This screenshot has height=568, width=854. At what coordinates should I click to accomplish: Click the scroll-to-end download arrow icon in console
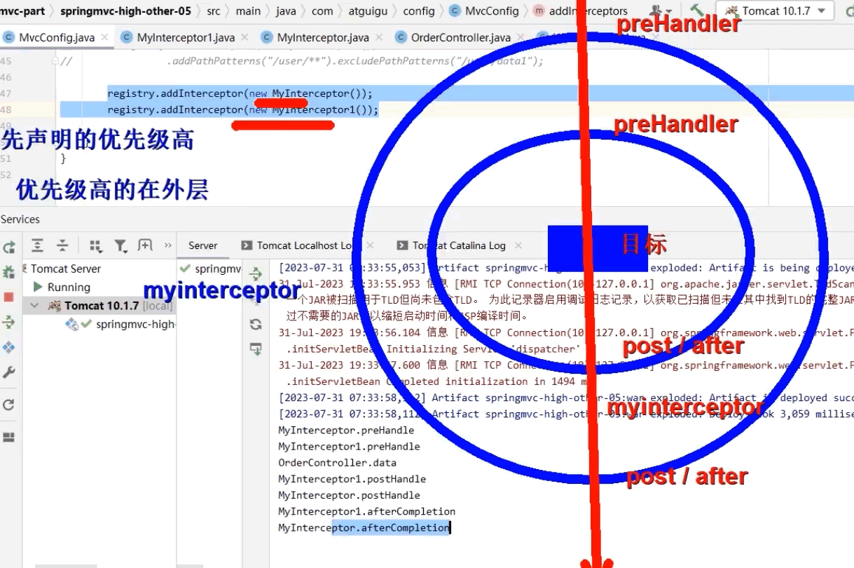pos(256,349)
